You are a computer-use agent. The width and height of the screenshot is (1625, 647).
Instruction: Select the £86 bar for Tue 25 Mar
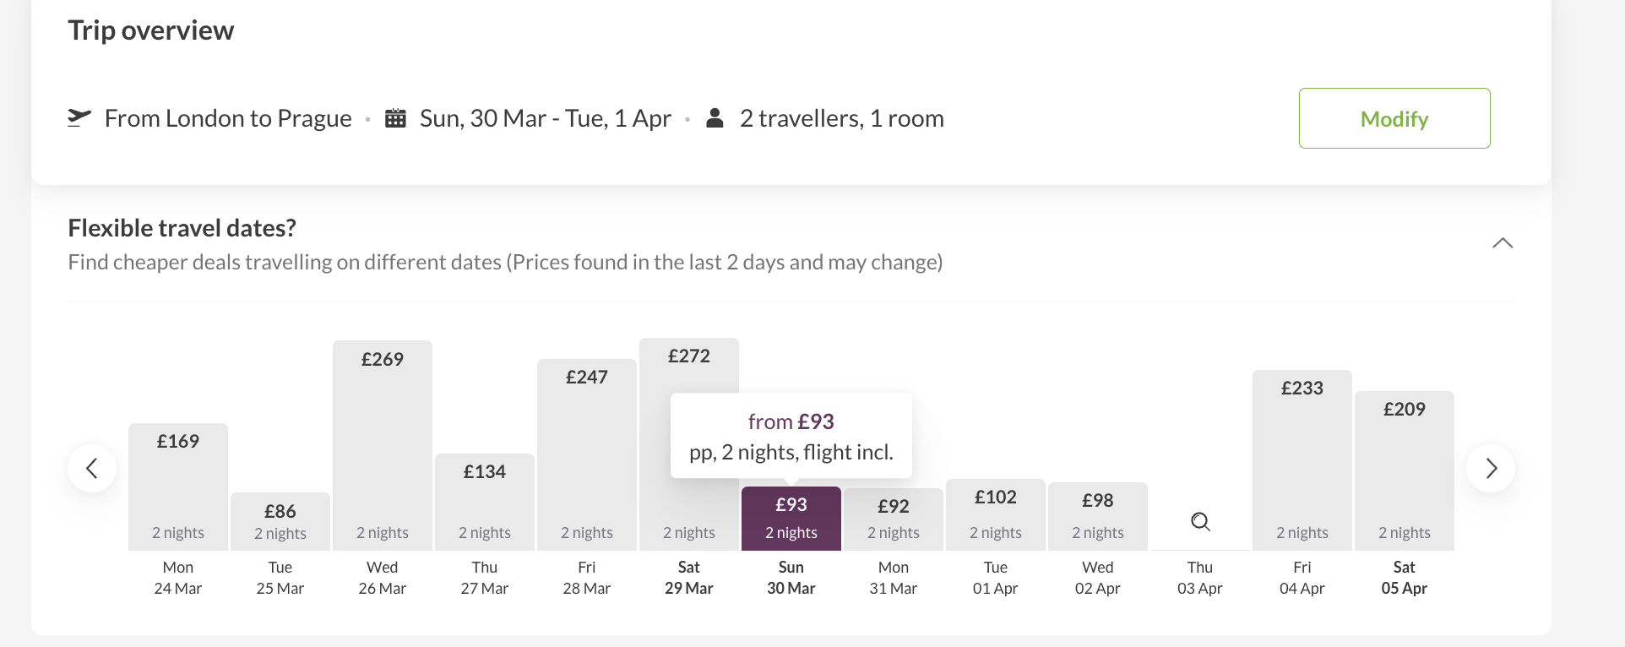[x=280, y=521]
